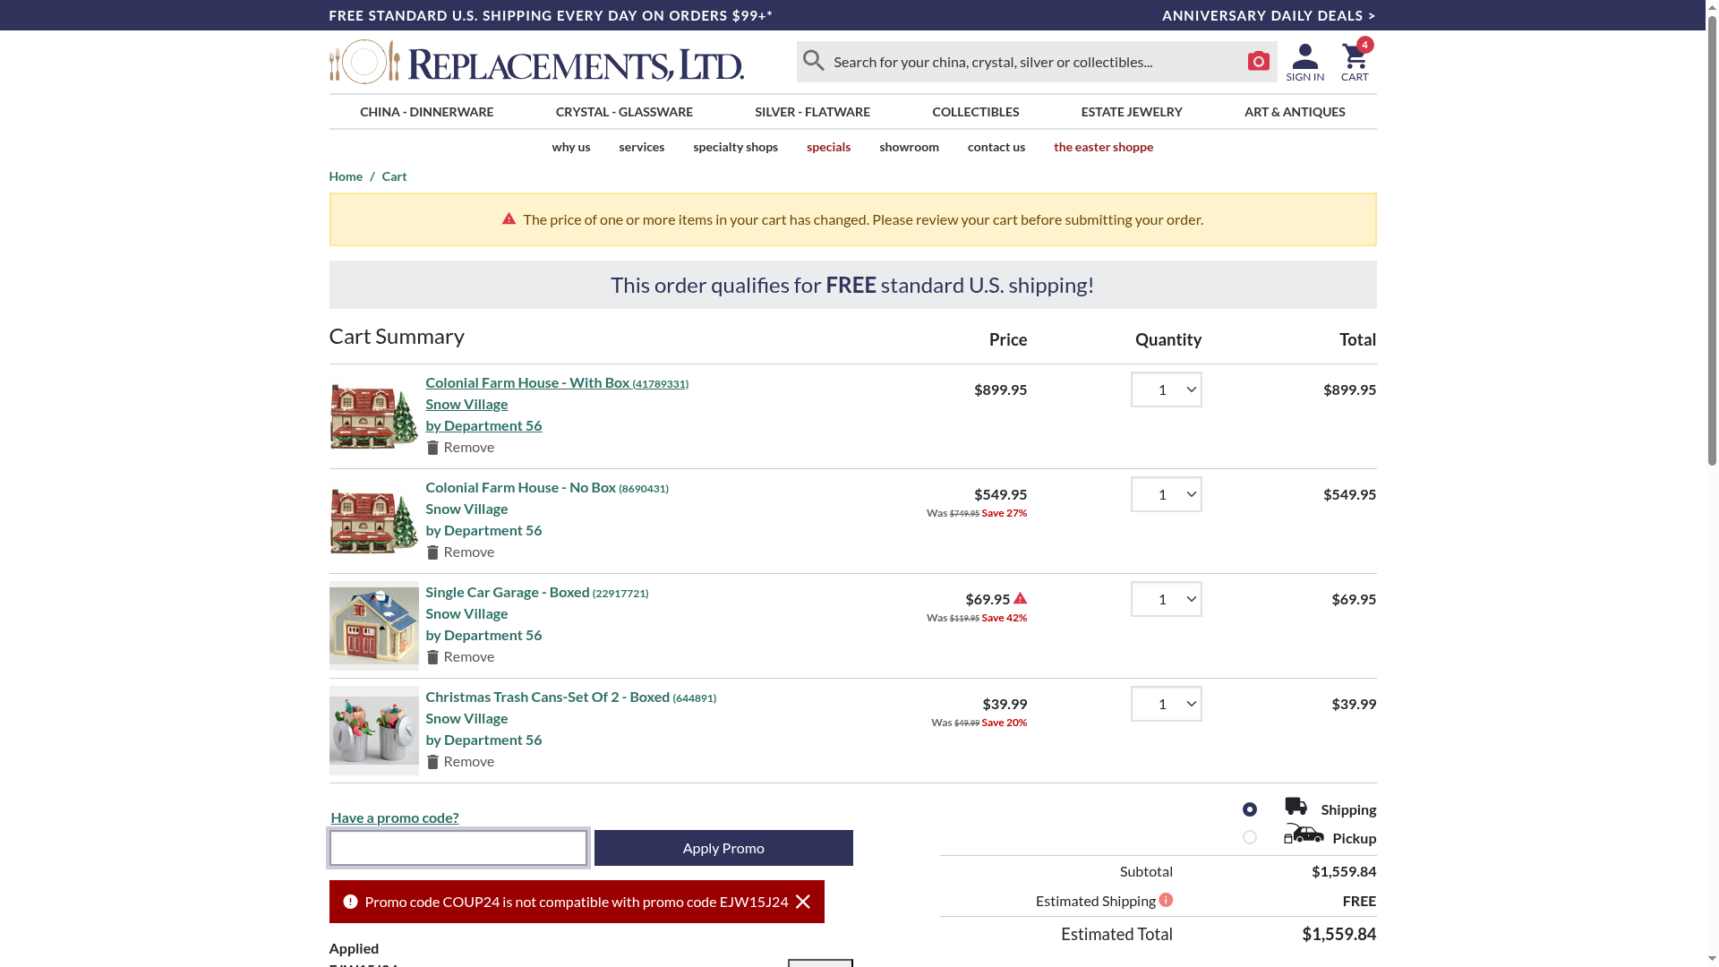This screenshot has width=1719, height=967.
Task: Click trash icon for Single Car Garage
Action: tap(432, 657)
